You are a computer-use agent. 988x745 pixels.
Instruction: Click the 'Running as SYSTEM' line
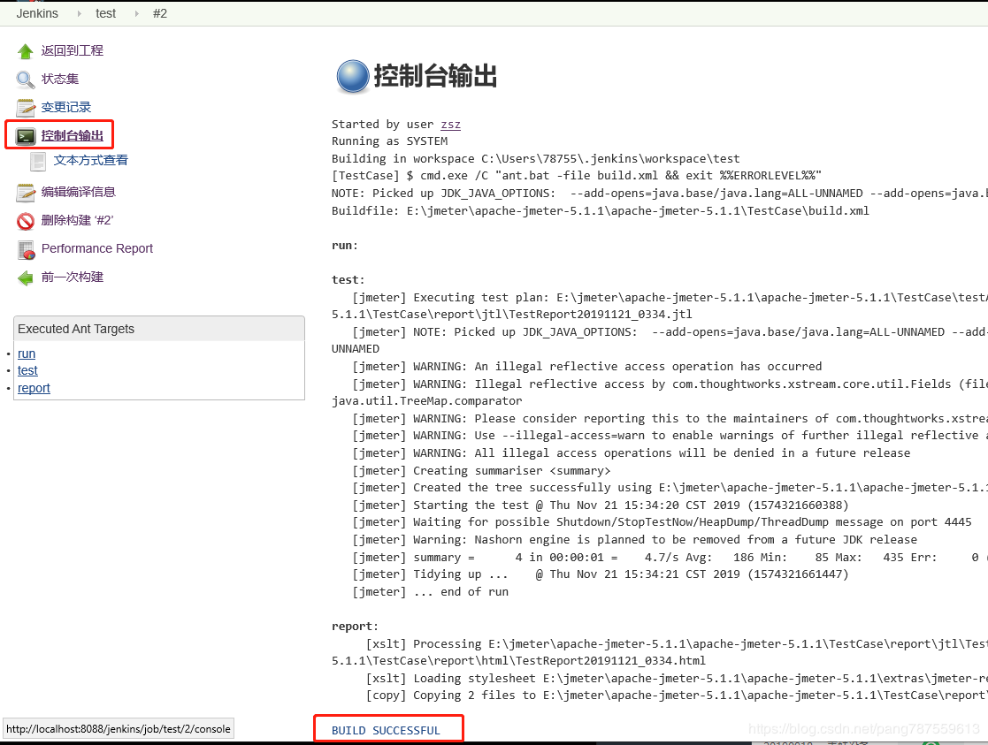coord(389,141)
